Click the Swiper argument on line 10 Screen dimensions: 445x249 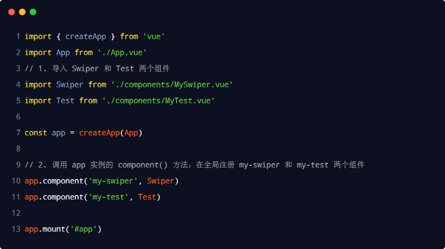pos(161,181)
